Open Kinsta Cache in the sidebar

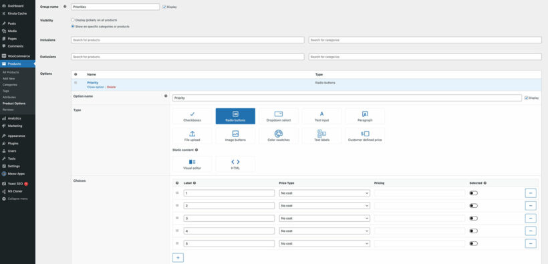(x=17, y=13)
